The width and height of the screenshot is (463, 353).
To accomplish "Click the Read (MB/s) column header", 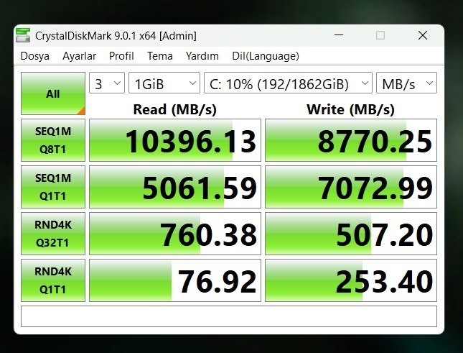I will [175, 109].
